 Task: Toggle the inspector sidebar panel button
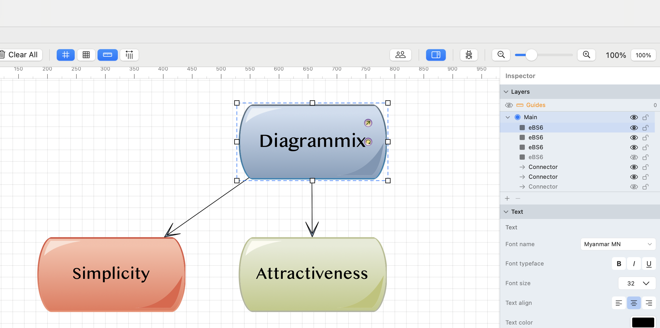click(436, 55)
